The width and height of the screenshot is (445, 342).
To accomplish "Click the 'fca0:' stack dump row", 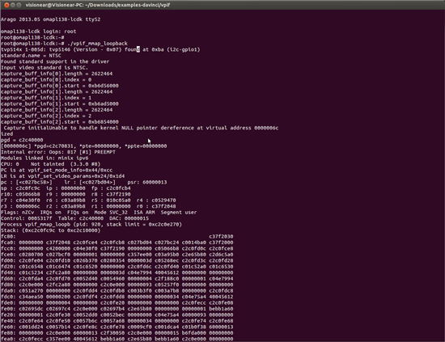I will coord(117,243).
